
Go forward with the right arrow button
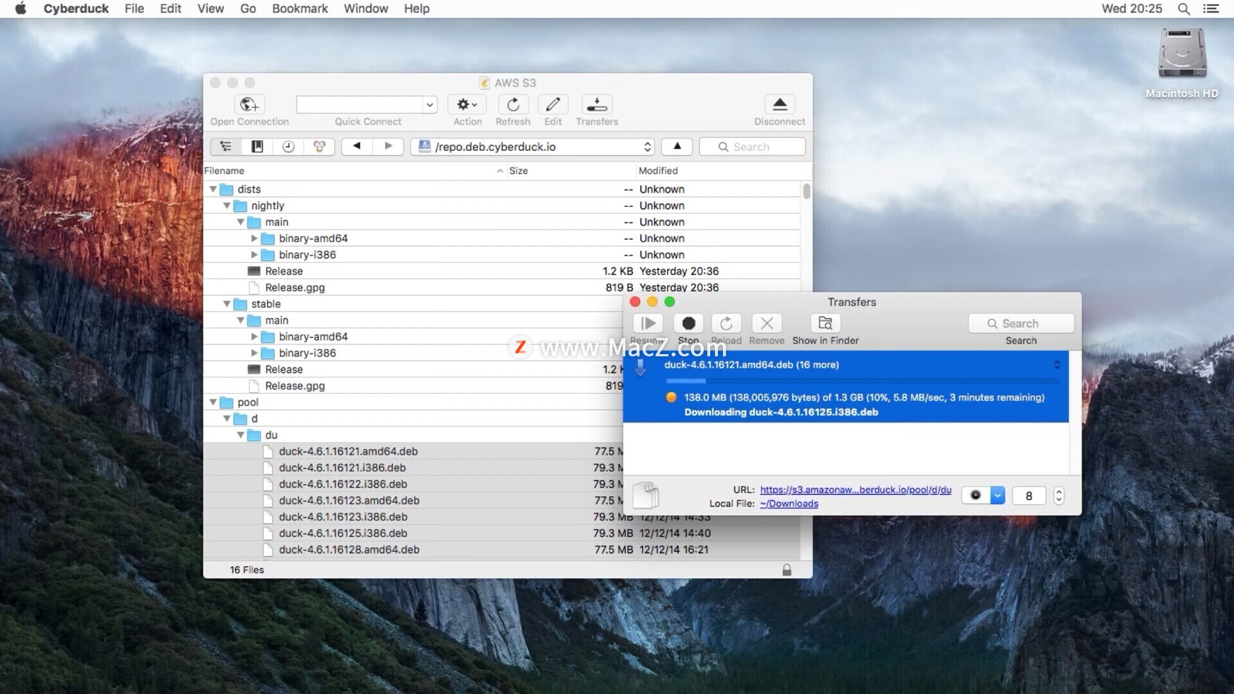click(x=388, y=147)
